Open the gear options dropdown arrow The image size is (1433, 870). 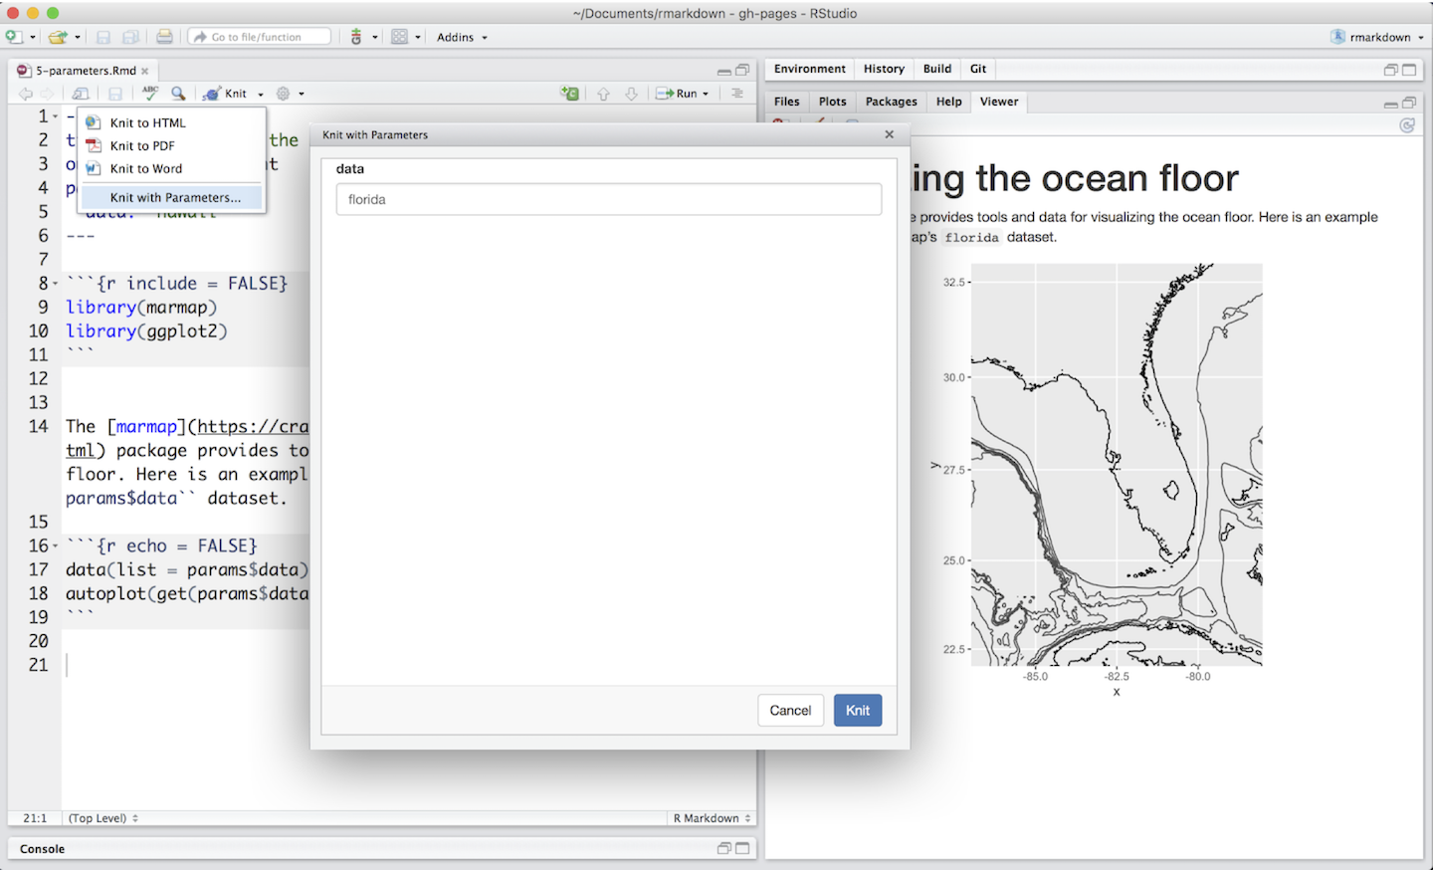pos(302,95)
